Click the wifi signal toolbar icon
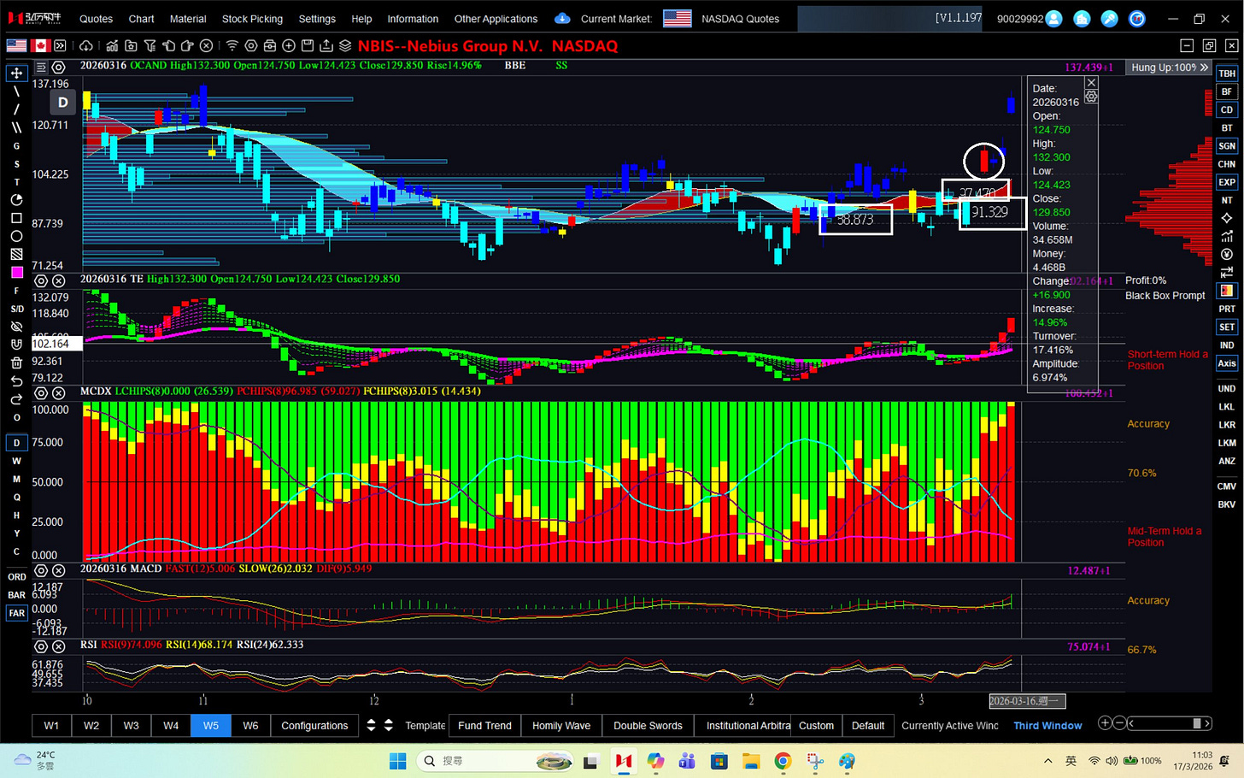This screenshot has width=1244, height=778. pyautogui.click(x=232, y=45)
